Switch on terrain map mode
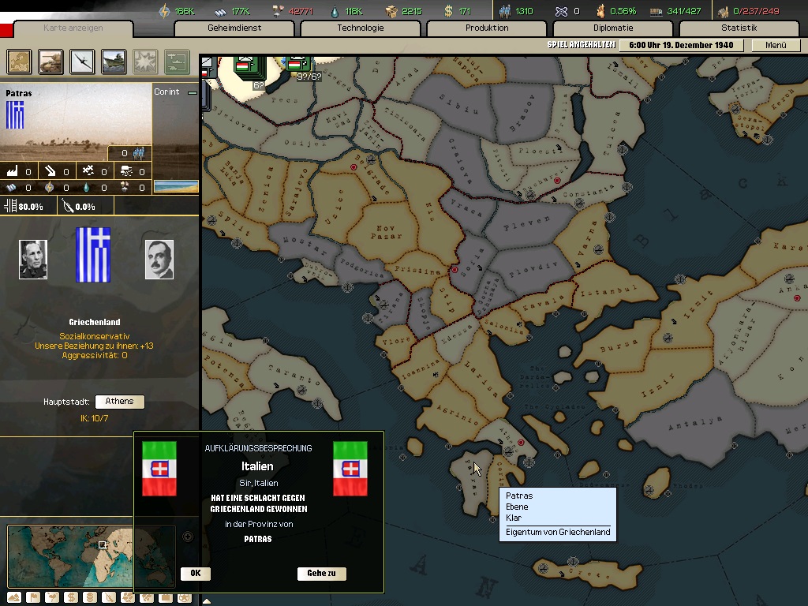 [13, 597]
